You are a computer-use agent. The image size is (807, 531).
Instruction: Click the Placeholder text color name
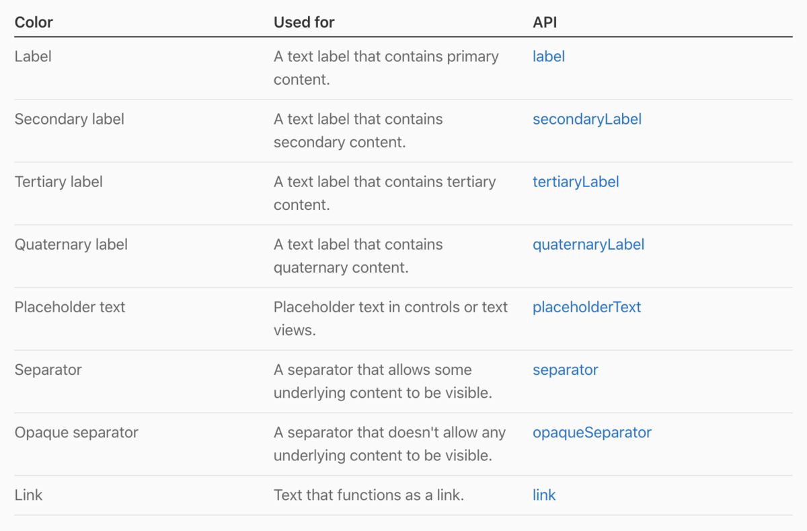[70, 307]
